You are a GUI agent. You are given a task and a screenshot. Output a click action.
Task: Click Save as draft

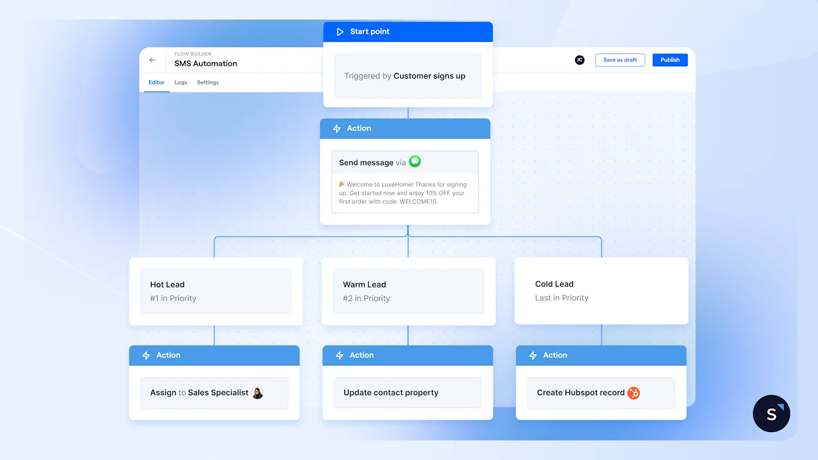point(620,60)
